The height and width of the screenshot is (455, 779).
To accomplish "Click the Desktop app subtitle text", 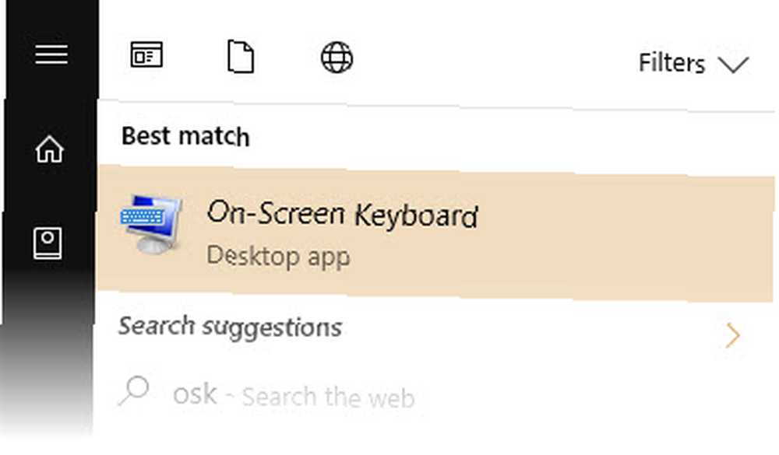I will click(278, 257).
